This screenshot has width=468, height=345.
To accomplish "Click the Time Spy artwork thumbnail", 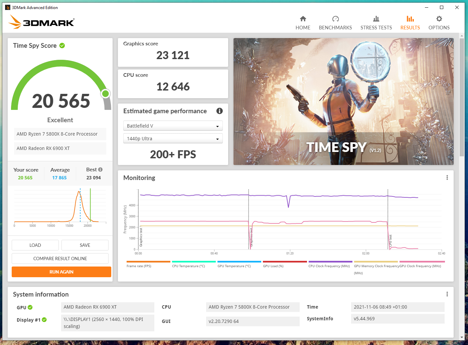I will pyautogui.click(x=343, y=102).
